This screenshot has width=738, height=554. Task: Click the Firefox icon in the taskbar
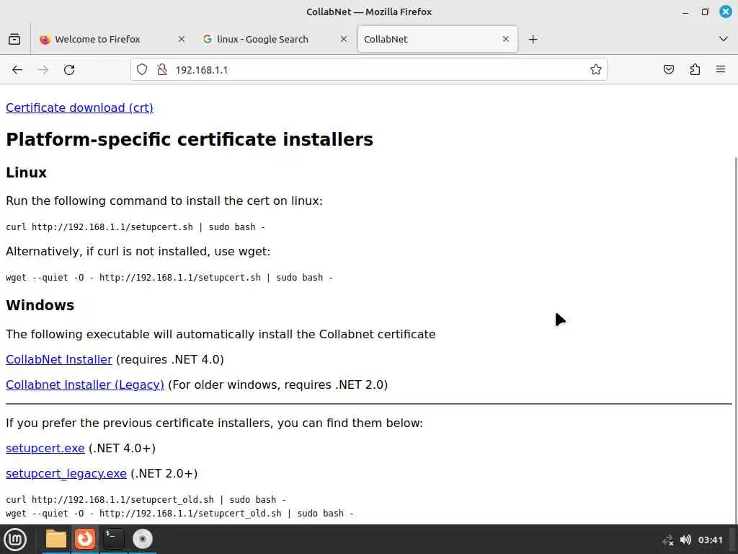pyautogui.click(x=85, y=539)
